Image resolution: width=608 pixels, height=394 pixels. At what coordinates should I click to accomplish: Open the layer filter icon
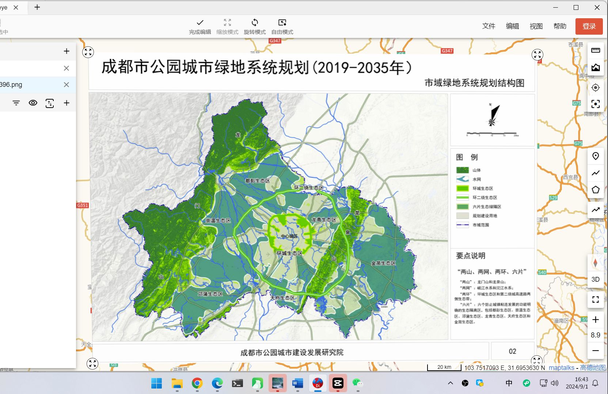coord(16,103)
